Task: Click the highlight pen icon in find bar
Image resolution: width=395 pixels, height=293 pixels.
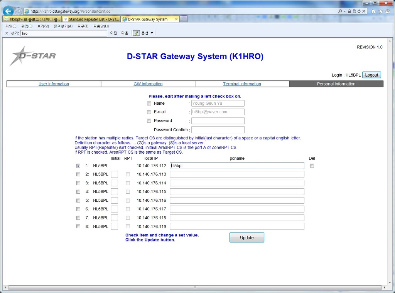Action: point(136,33)
